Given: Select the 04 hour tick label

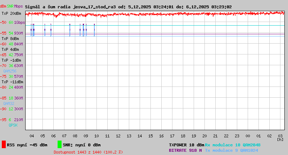Looking at the screenshot, I should point(32,136).
